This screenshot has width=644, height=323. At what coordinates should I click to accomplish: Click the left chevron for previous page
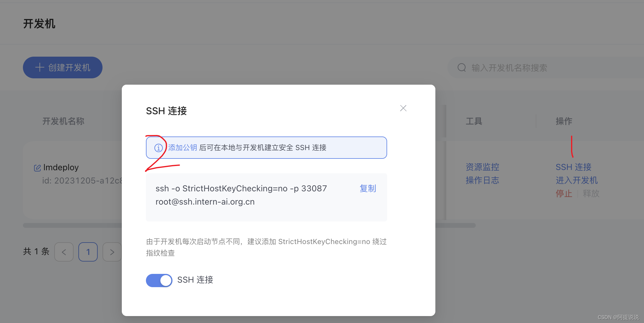click(x=64, y=252)
